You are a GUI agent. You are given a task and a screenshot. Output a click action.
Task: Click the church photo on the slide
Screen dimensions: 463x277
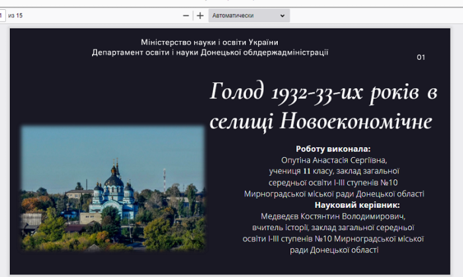[x=112, y=188]
